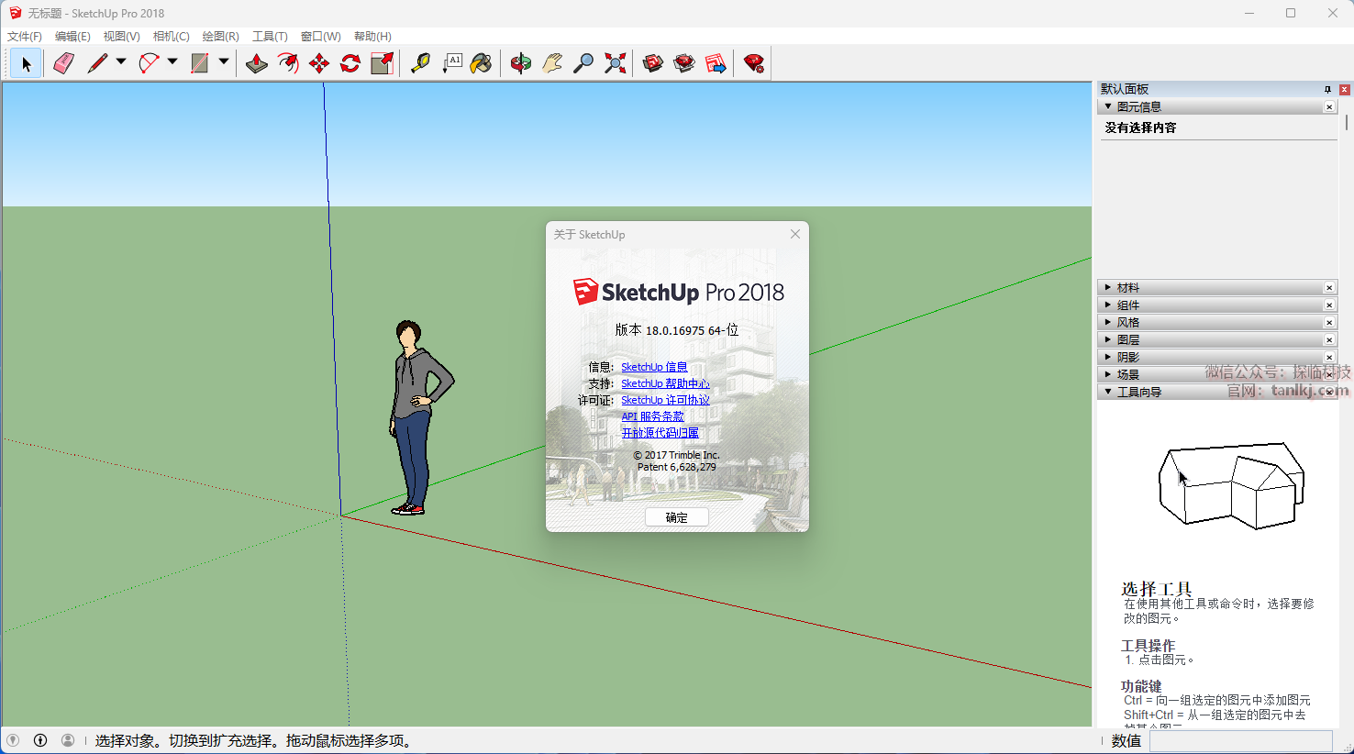The image size is (1354, 754).
Task: Click the Orbit camera tool
Action: 521,63
